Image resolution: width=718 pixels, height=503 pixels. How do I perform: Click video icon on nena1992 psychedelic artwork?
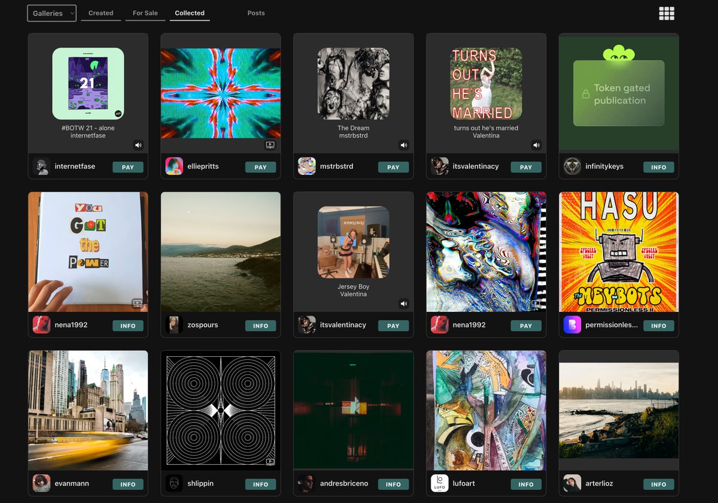(x=536, y=304)
